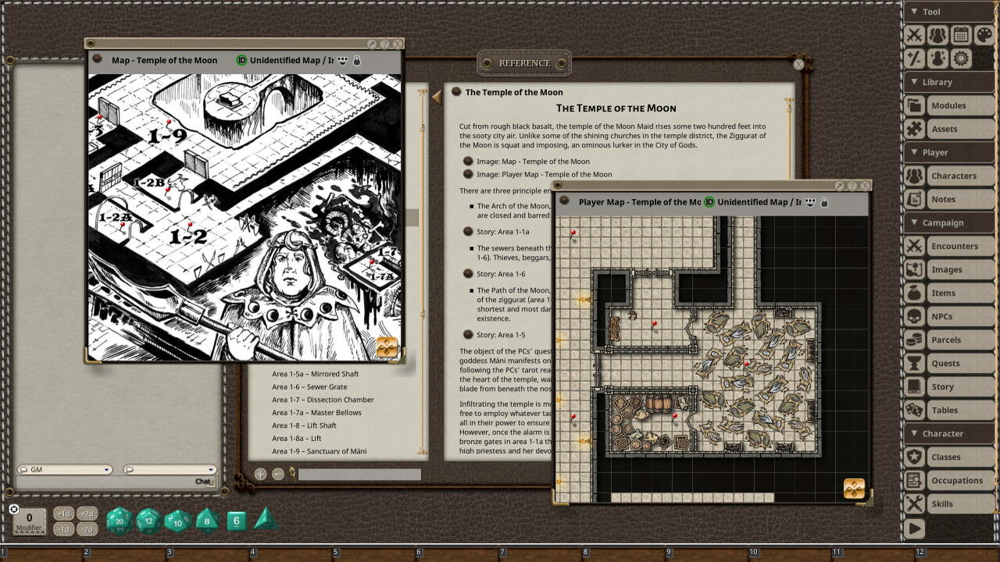Image resolution: width=1000 pixels, height=562 pixels.
Task: Open the Combat Tracker crossed-swords tool
Action: (x=916, y=35)
